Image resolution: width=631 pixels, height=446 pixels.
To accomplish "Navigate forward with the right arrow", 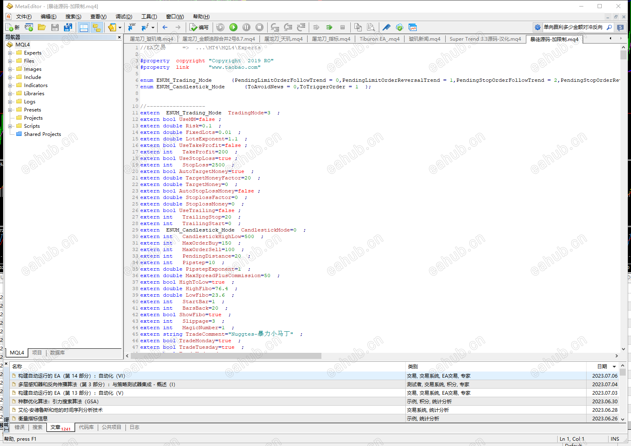I will 178,27.
